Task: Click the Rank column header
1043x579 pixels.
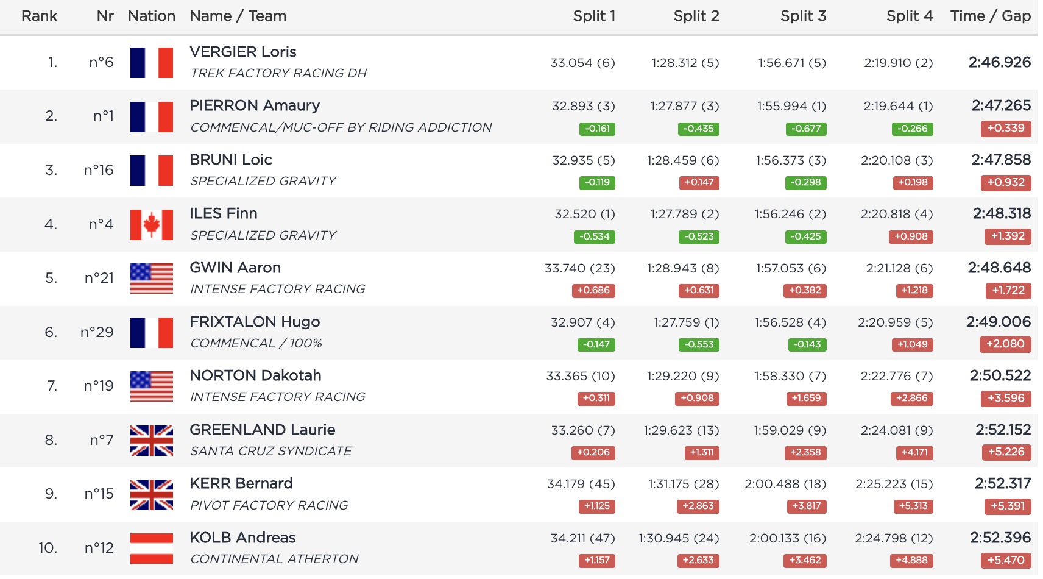Action: click(39, 16)
